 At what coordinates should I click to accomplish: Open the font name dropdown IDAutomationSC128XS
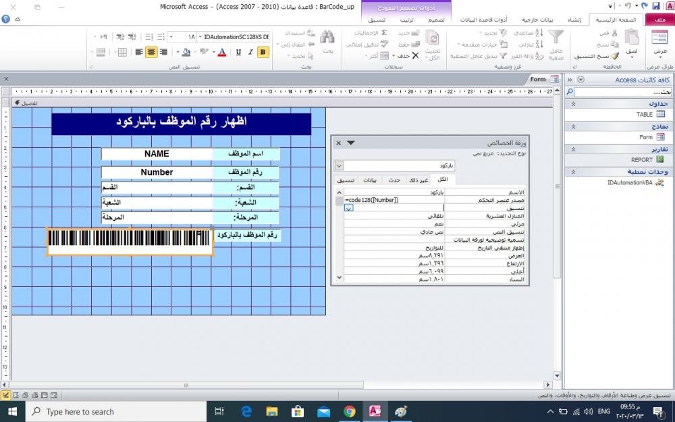click(200, 37)
